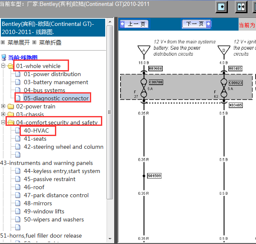Click fuse label C00823 in diagram
This screenshot has height=244, width=256.
(x=236, y=82)
